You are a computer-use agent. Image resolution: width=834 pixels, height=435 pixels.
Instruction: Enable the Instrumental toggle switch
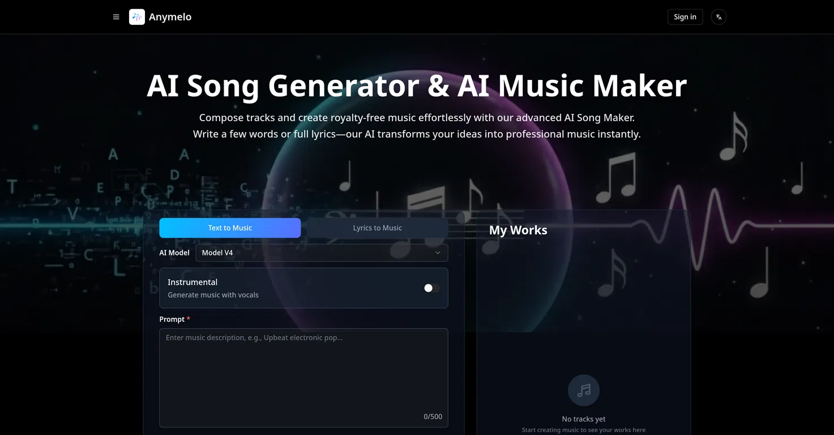(x=431, y=288)
